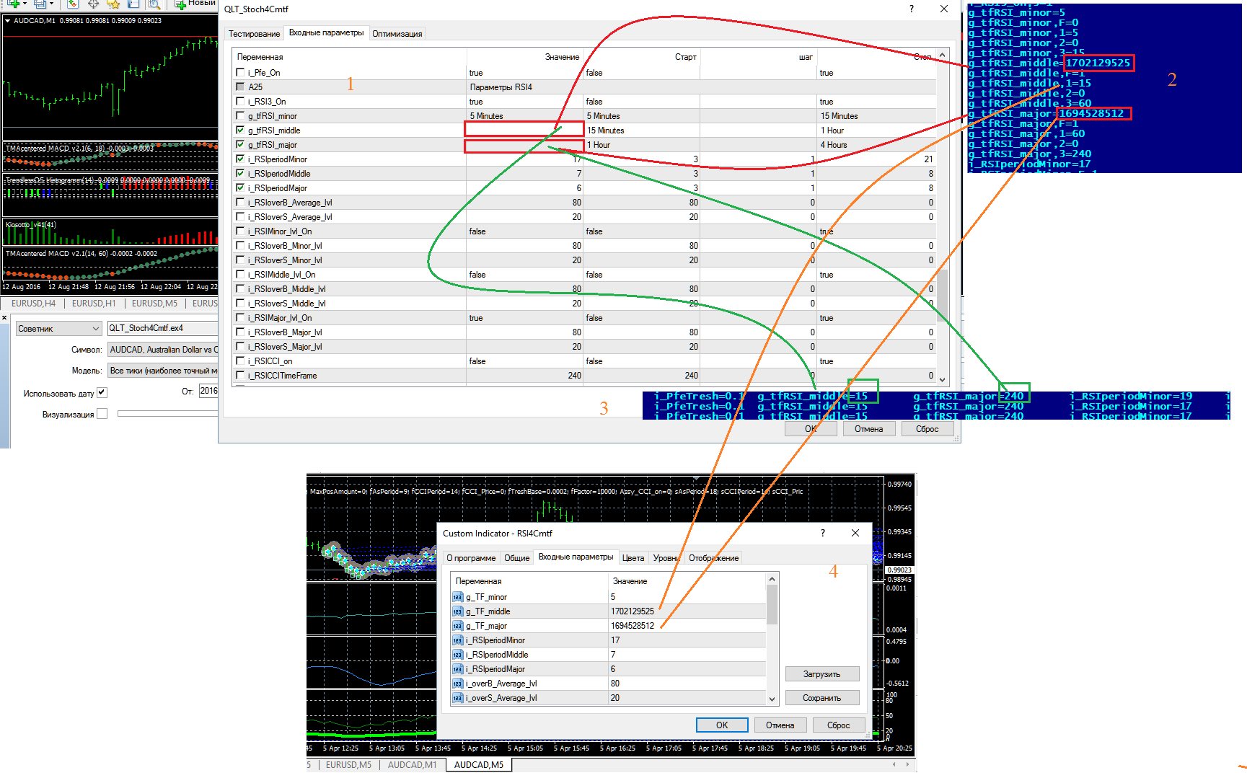
Task: Toggle the 'Использовать дату' checkbox
Action: (x=102, y=392)
